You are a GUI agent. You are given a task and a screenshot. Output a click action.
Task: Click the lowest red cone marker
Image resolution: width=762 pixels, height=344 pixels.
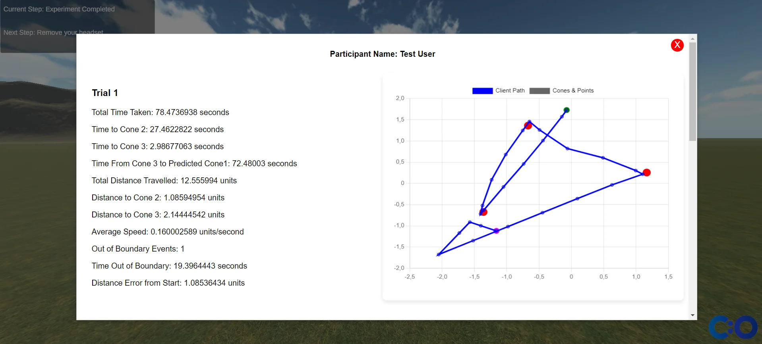[x=484, y=212]
